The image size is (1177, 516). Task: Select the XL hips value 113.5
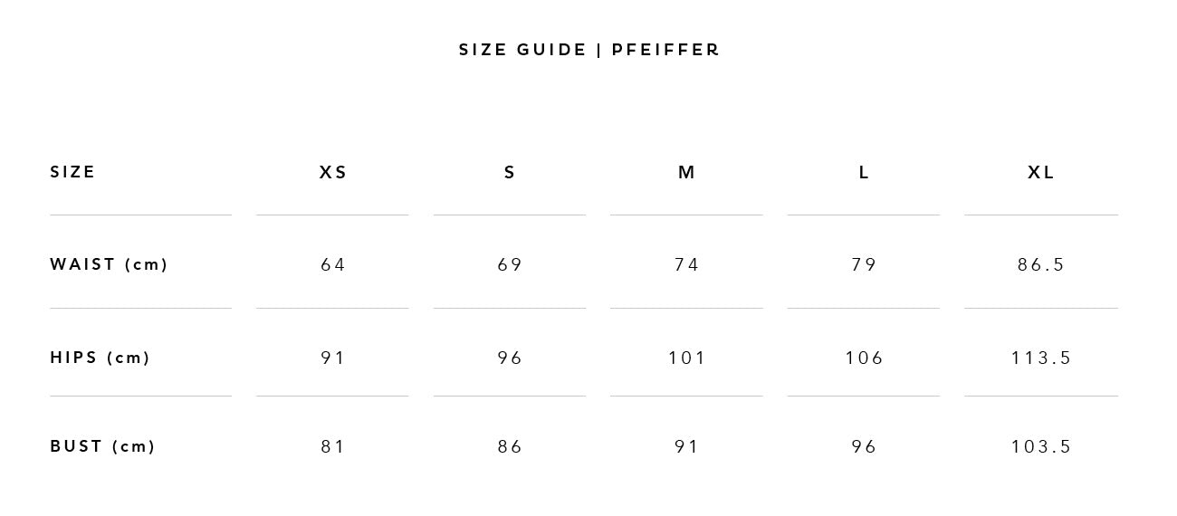pyautogui.click(x=1041, y=358)
